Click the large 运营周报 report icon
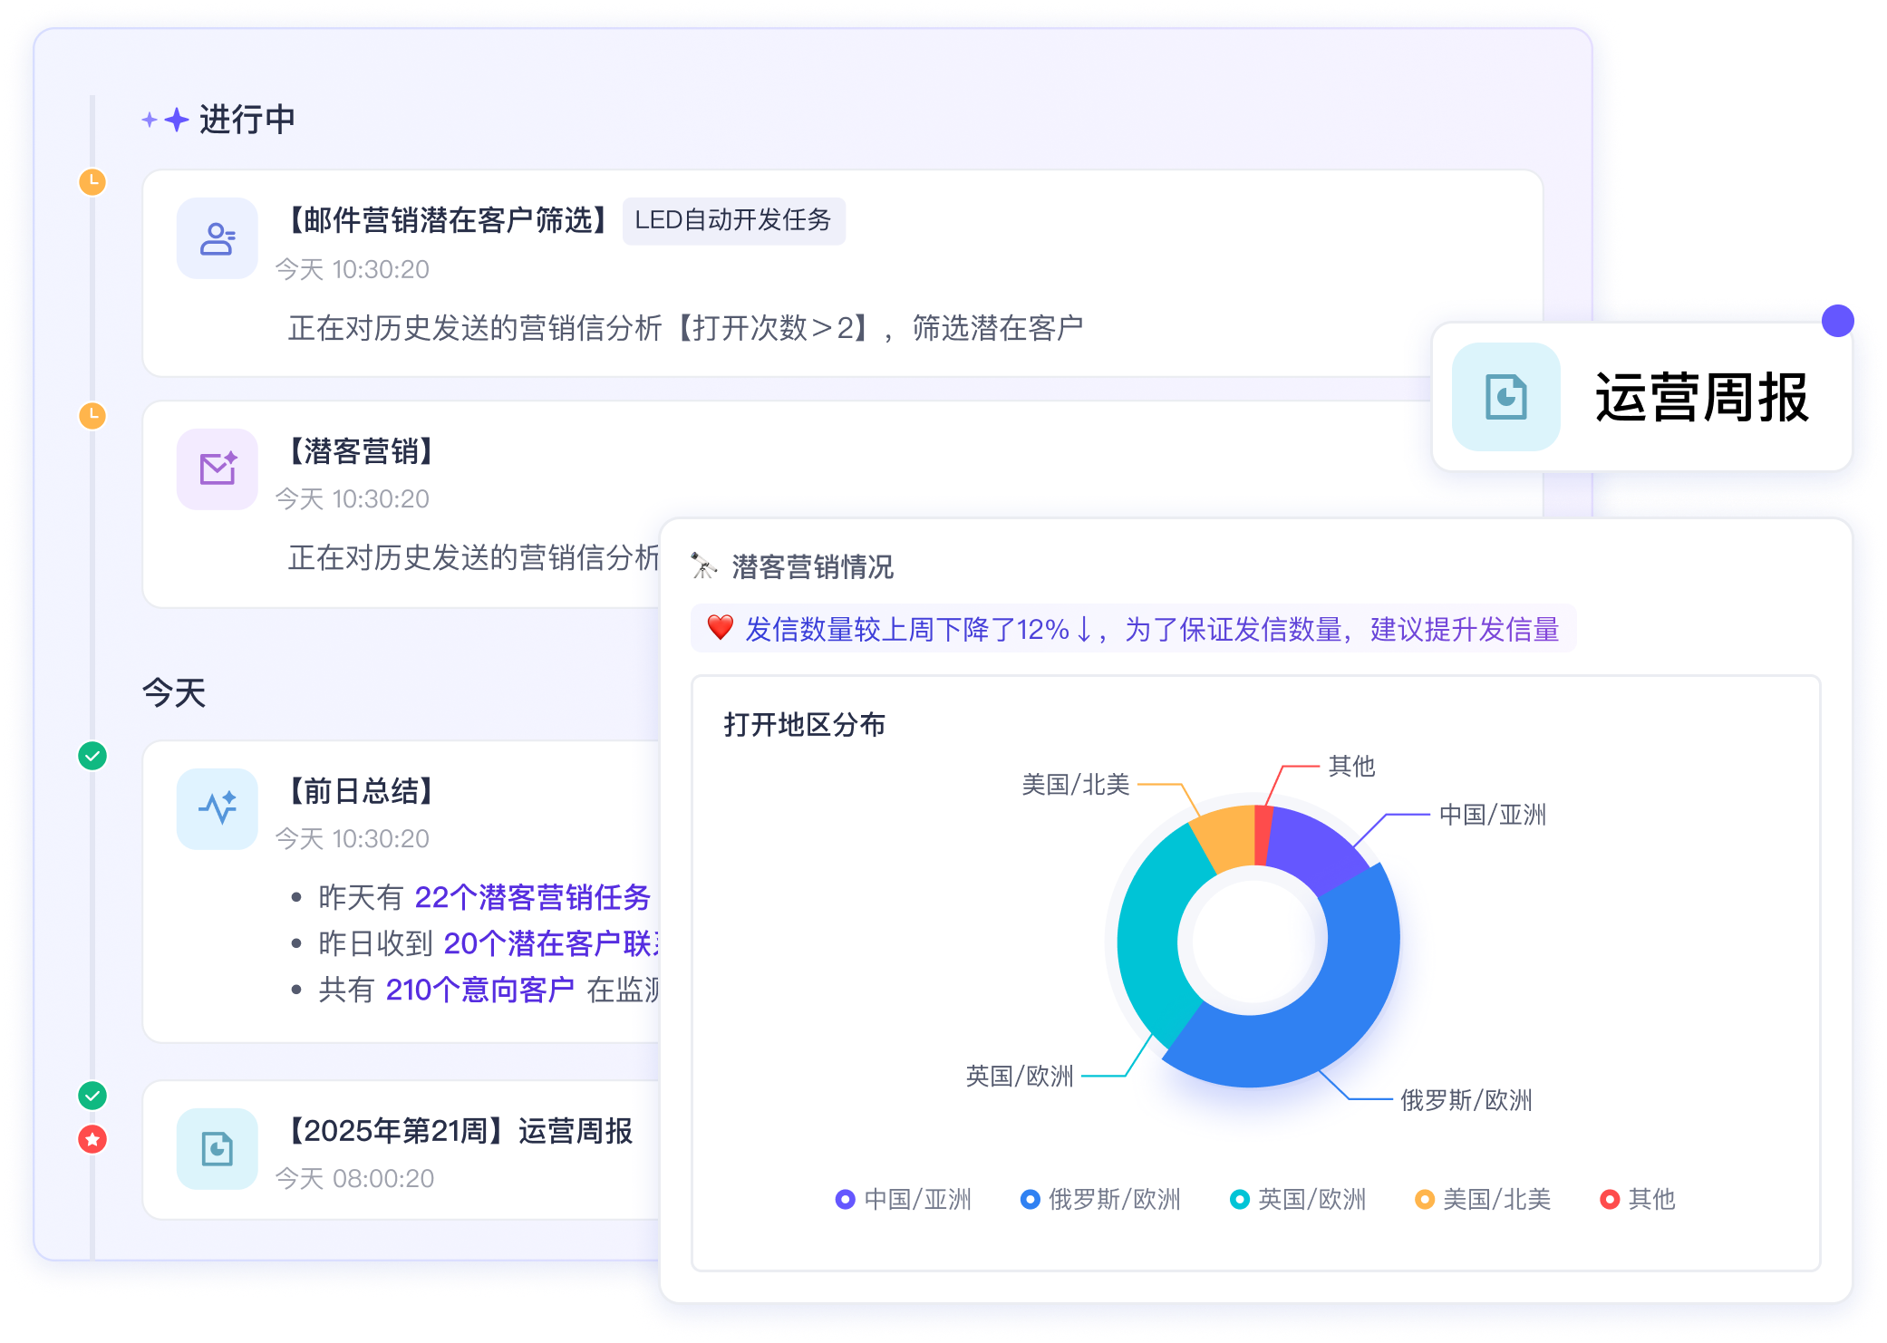This screenshot has width=1887, height=1343. click(1505, 397)
